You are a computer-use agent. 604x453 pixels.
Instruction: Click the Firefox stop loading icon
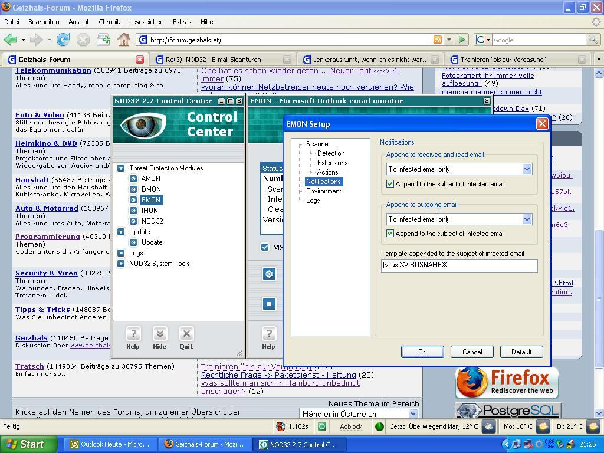83,40
